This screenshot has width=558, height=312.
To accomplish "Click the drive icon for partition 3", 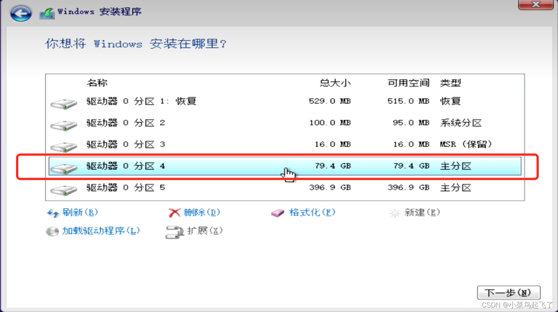I will tap(64, 147).
